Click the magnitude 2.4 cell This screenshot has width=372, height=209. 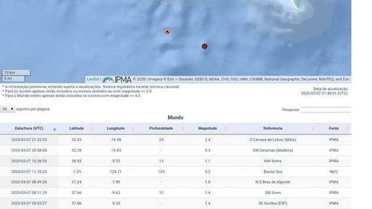(208, 140)
